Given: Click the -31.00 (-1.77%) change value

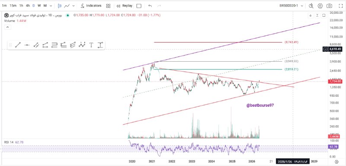Looking at the screenshot, I should 148,15.
